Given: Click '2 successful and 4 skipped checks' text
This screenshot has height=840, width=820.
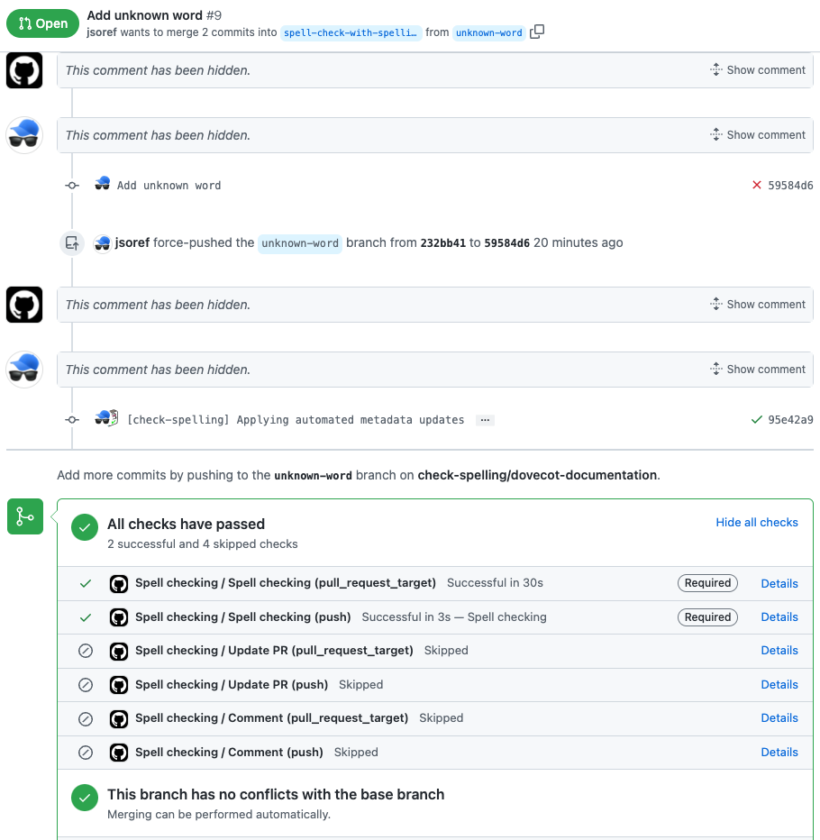Looking at the screenshot, I should pyautogui.click(x=203, y=543).
